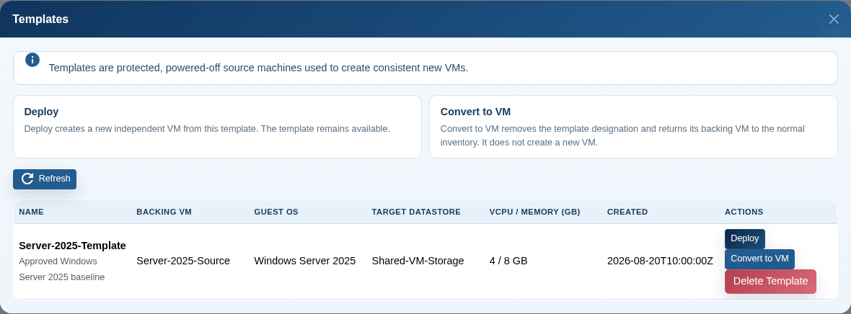The image size is (851, 314).
Task: Click the TARGET DATASTORE column header
Action: [x=416, y=212]
